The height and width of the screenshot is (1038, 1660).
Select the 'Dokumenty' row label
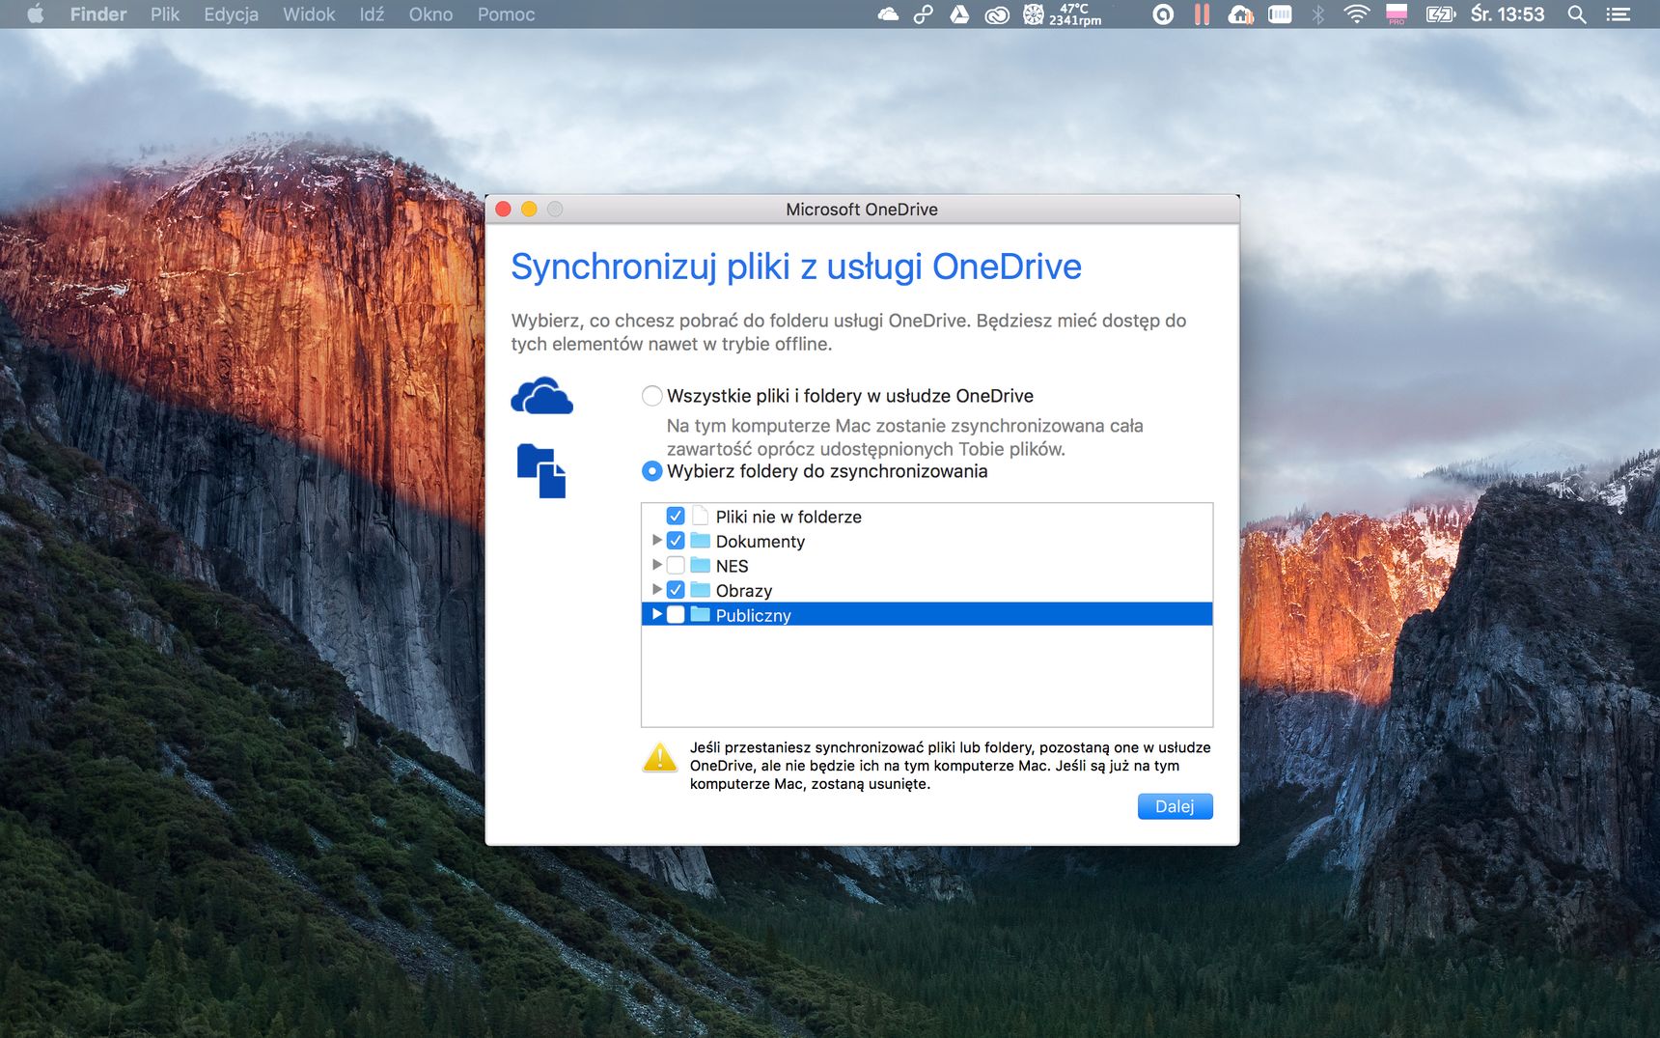click(x=761, y=542)
